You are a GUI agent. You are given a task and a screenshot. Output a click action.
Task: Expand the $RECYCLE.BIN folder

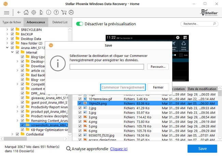tap(8, 30)
